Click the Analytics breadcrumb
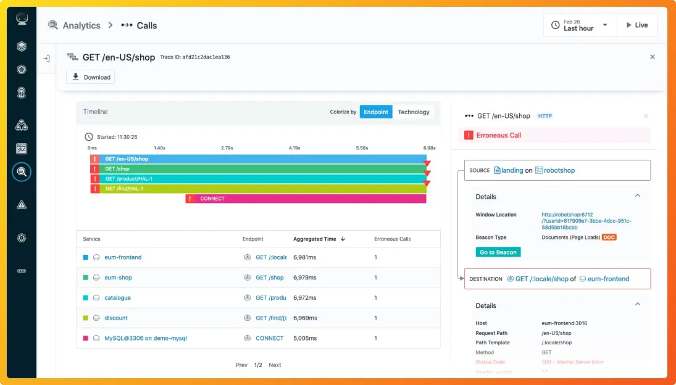The height and width of the screenshot is (385, 676). (x=81, y=25)
